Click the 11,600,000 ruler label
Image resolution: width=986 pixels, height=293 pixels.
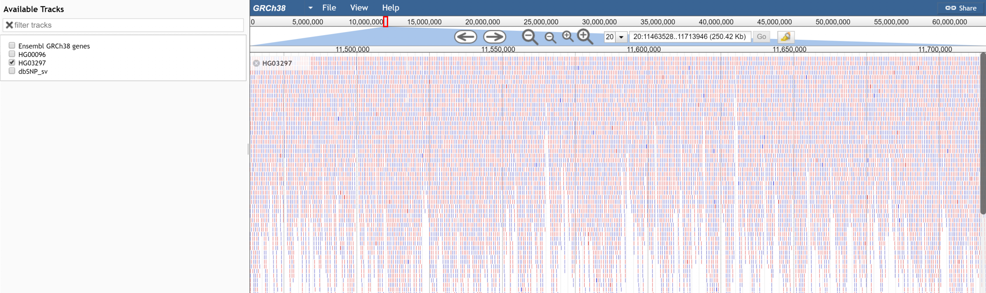(644, 49)
